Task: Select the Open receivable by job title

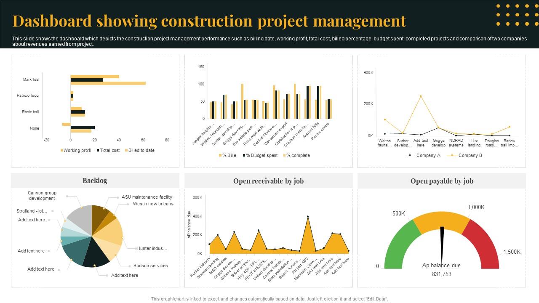Action: 269,181
